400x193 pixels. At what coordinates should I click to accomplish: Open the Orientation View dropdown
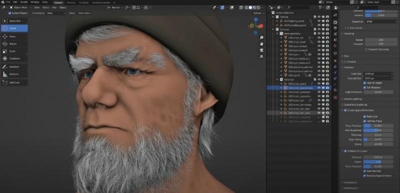click(56, 13)
